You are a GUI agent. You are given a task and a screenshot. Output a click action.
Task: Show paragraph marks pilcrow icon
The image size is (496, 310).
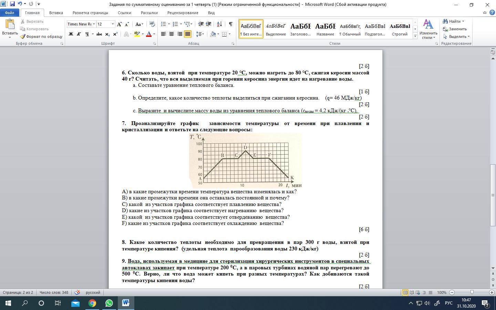[230, 24]
